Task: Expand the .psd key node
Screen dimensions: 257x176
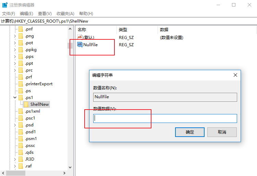Action: (x=15, y=125)
